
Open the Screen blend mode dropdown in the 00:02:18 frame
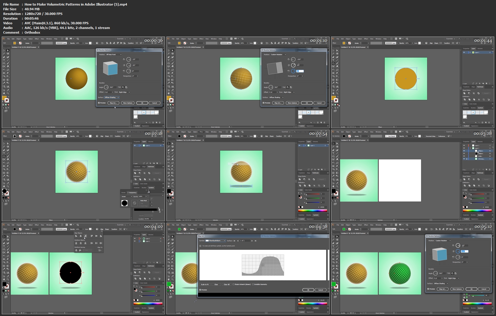tap(127, 196)
